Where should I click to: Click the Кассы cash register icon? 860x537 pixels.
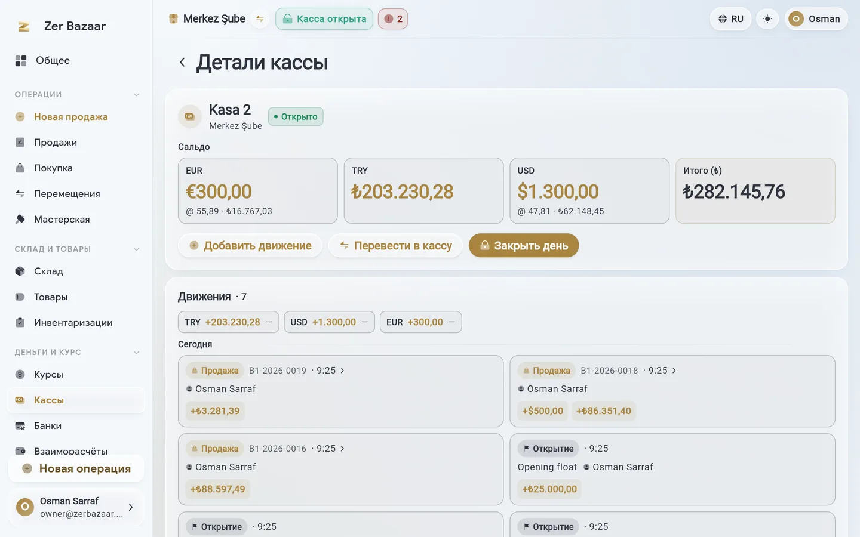coord(20,400)
